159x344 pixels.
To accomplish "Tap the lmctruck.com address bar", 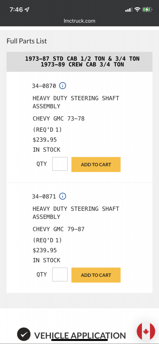I will pos(79,21).
